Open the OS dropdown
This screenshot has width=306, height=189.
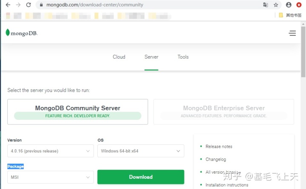click(x=141, y=151)
